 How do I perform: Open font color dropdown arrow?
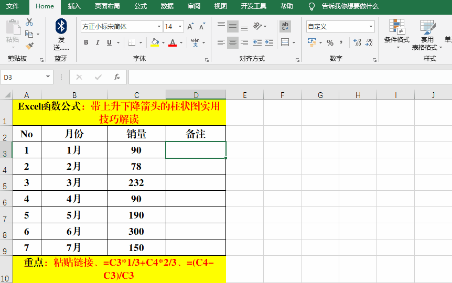pos(181,42)
